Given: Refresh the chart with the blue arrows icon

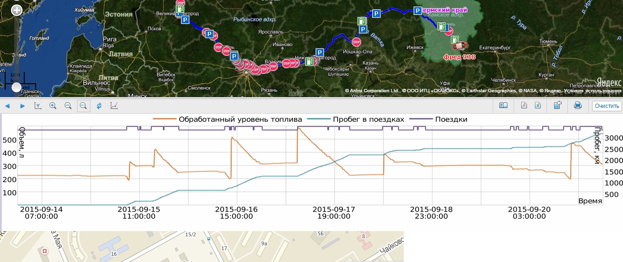Looking at the screenshot, I should pos(99,106).
